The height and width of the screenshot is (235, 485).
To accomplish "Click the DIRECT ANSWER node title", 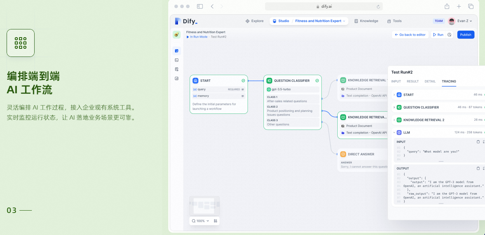I will click(361, 154).
